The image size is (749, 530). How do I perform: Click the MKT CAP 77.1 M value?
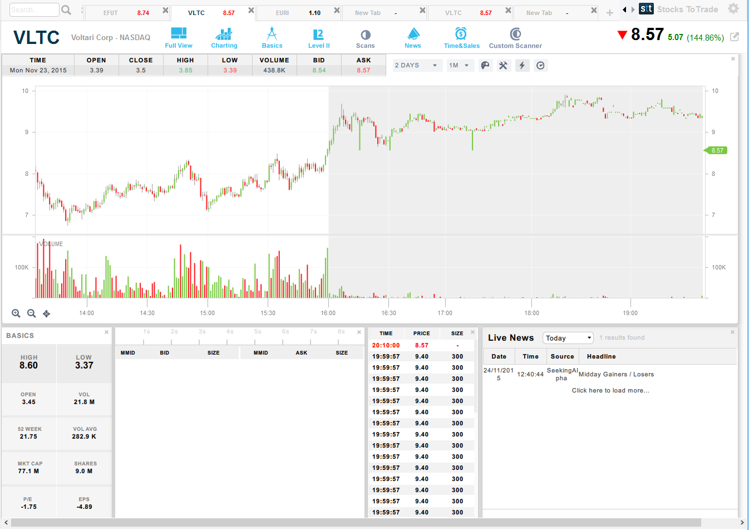pyautogui.click(x=28, y=471)
